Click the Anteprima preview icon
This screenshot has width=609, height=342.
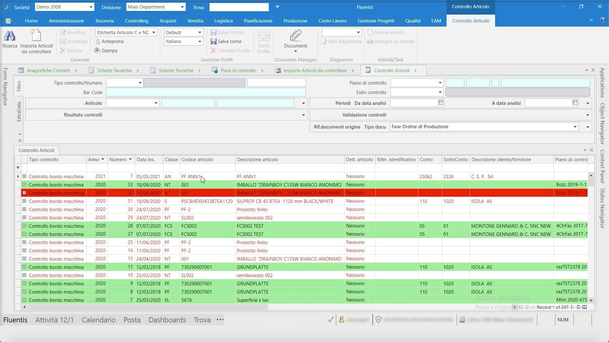click(97, 41)
